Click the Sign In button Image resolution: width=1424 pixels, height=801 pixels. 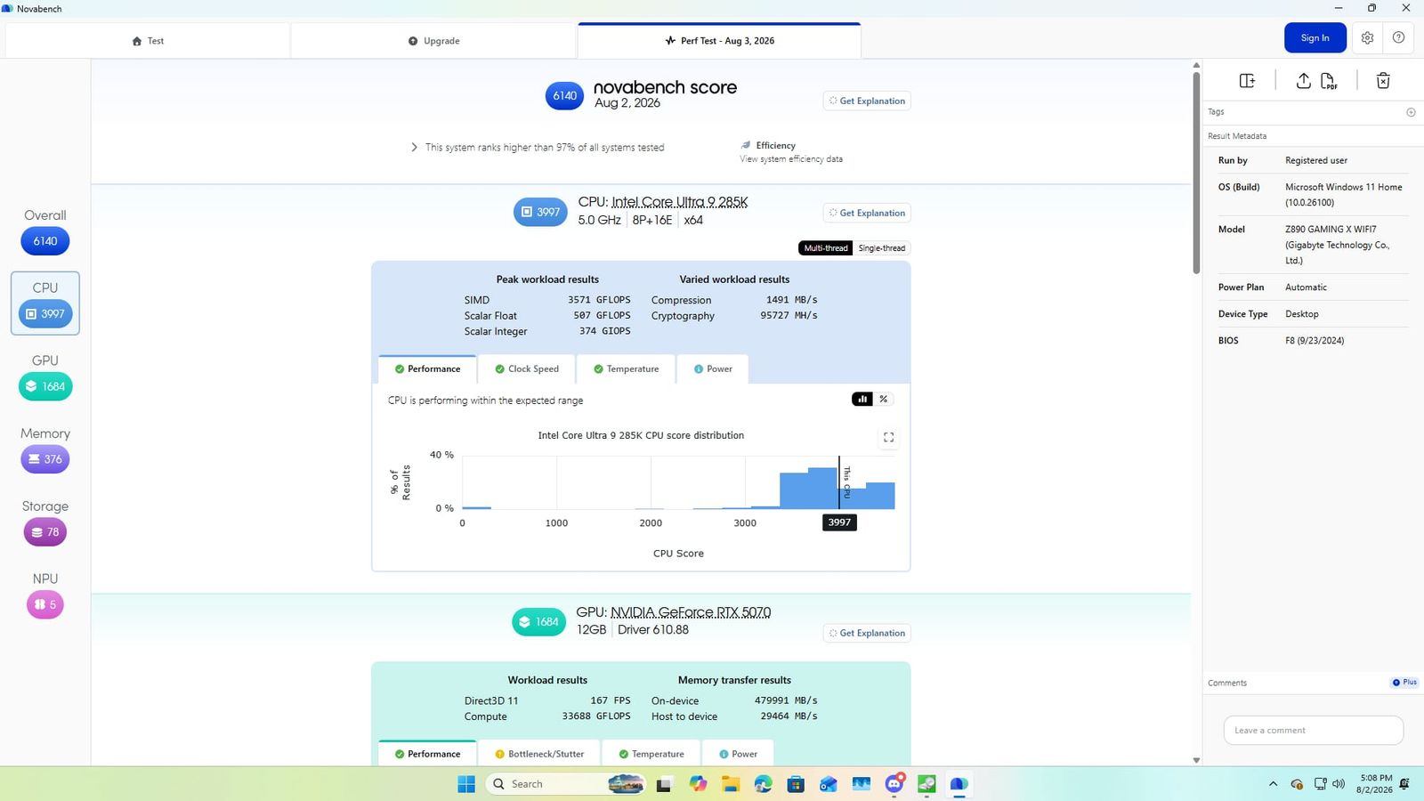coord(1315,38)
